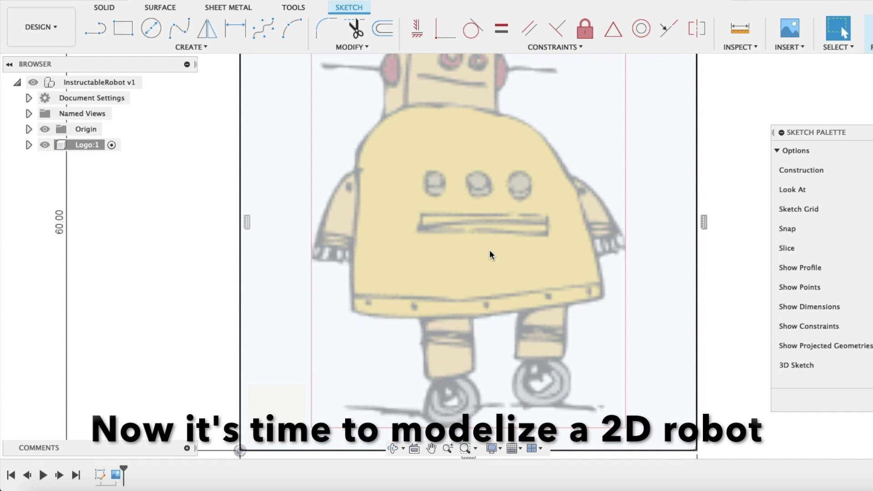The height and width of the screenshot is (491, 873).
Task: Select the Line tool
Action: (x=95, y=28)
